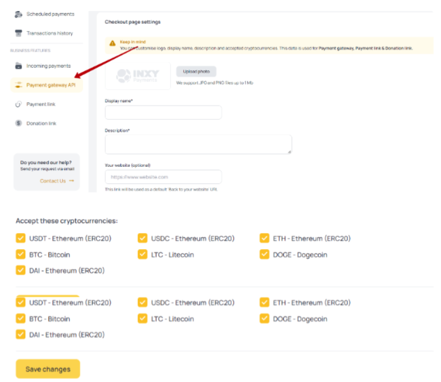Image resolution: width=441 pixels, height=382 pixels.
Task: Click the Scheduled payments sidebar icon
Action: pos(18,14)
